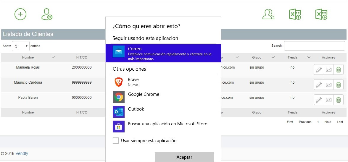The height and width of the screenshot is (162, 348).
Task: Open the client groups icon
Action: pyautogui.click(x=268, y=14)
